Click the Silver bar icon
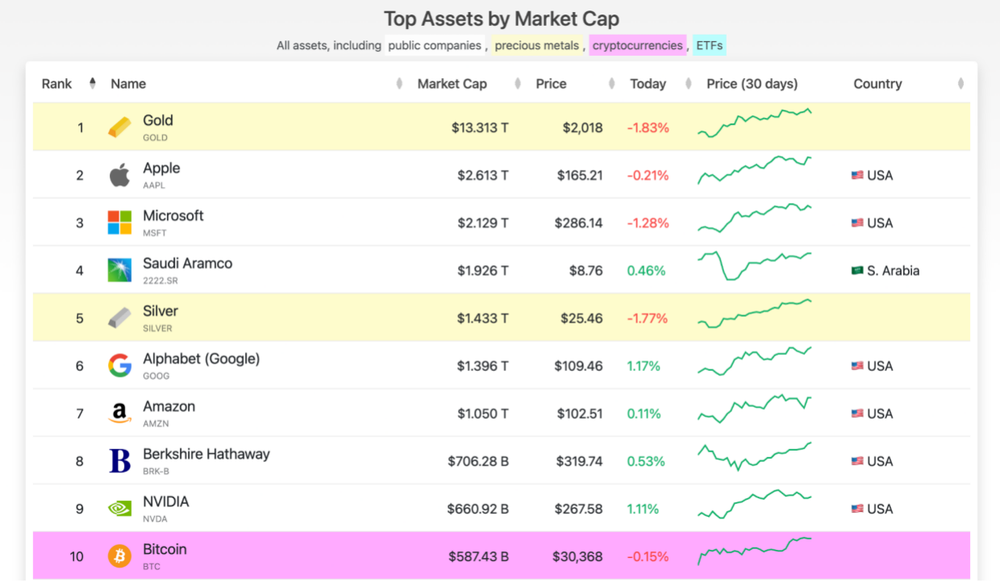The image size is (1000, 587). 119,318
